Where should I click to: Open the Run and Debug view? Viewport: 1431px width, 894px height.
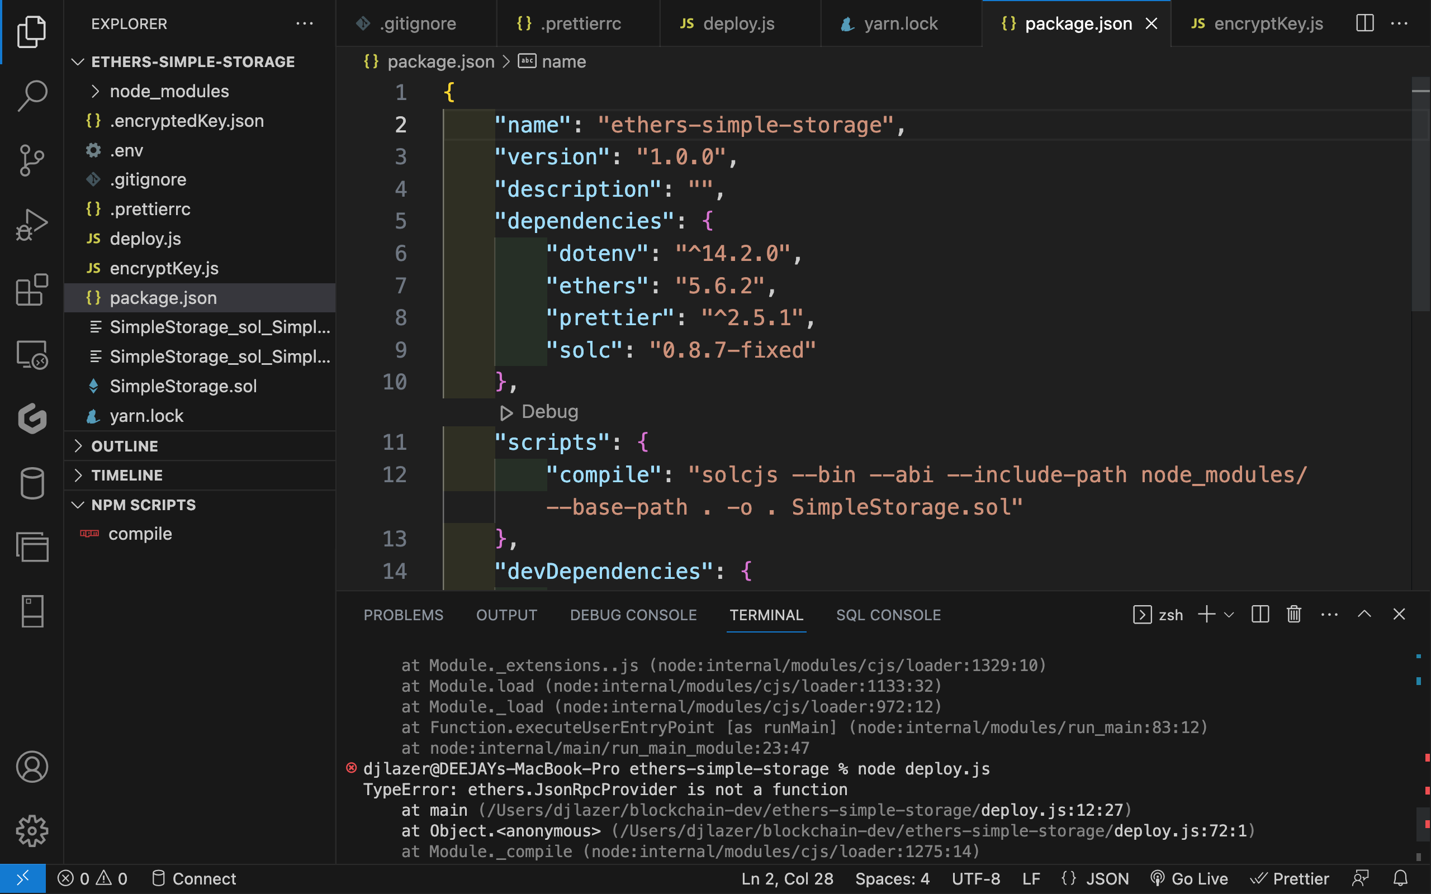pyautogui.click(x=32, y=225)
